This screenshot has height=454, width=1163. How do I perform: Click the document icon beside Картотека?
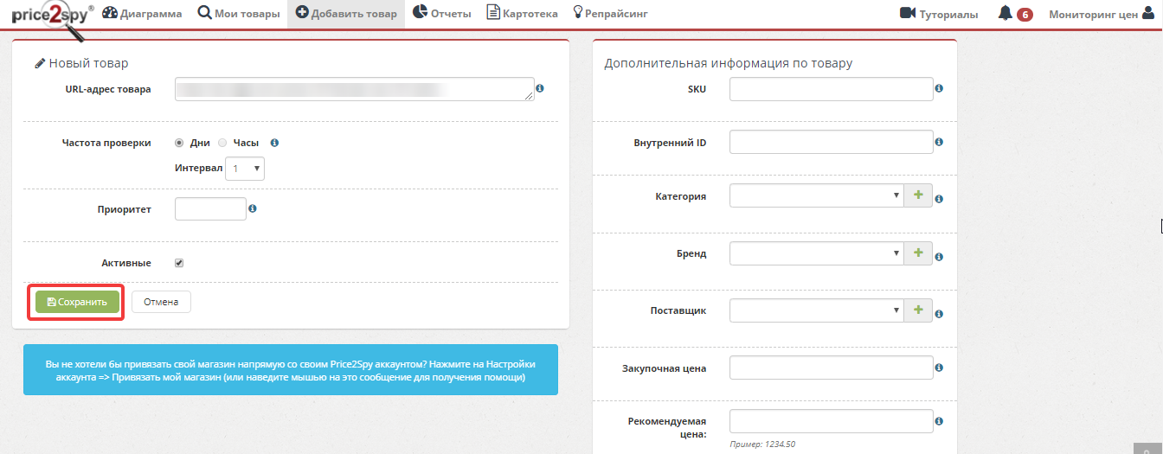point(493,13)
